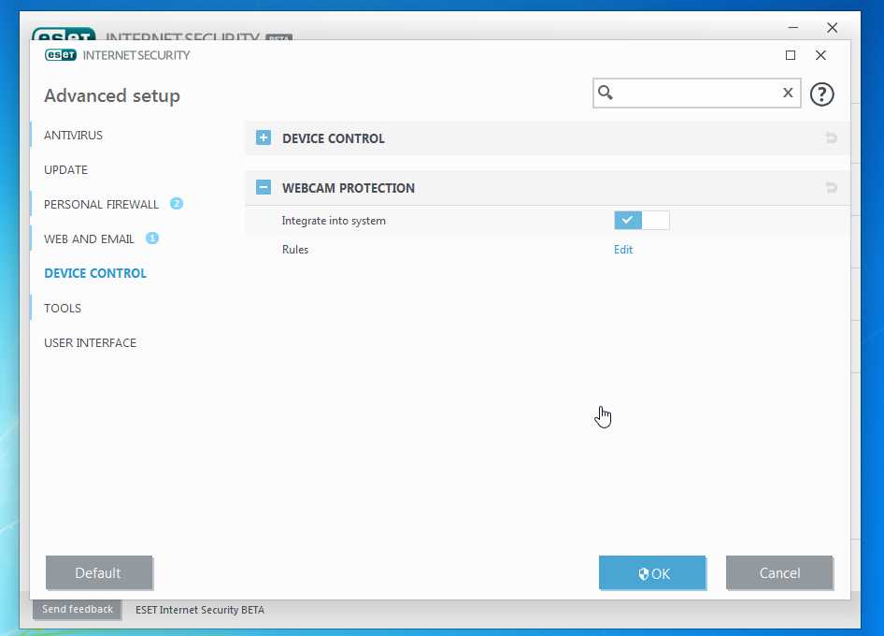Expand the Device Control section plus
Screen dimensions: 884x636
pyautogui.click(x=264, y=137)
